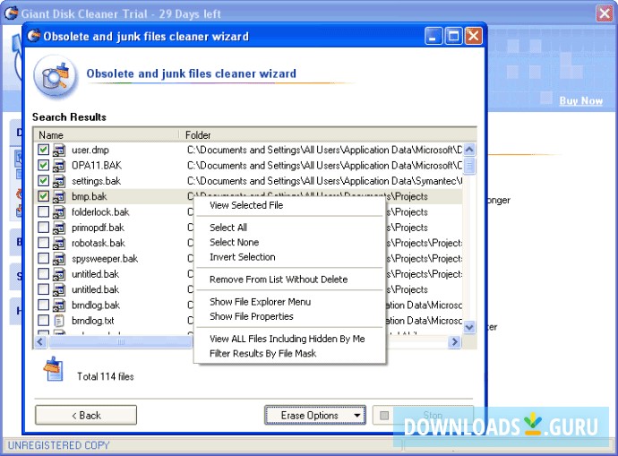This screenshot has height=456, width=618.
Task: Click the Back button
Action: point(86,416)
